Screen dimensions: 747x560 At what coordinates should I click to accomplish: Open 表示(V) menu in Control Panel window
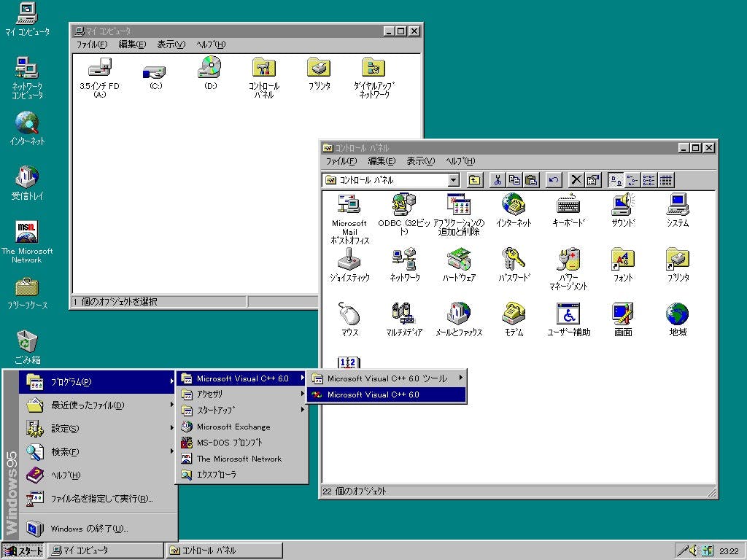[x=420, y=161]
